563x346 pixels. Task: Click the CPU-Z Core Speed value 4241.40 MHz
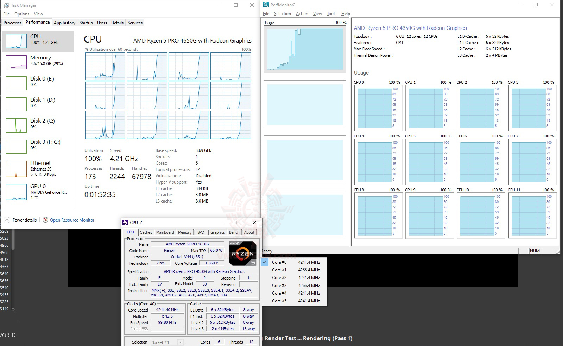click(167, 310)
